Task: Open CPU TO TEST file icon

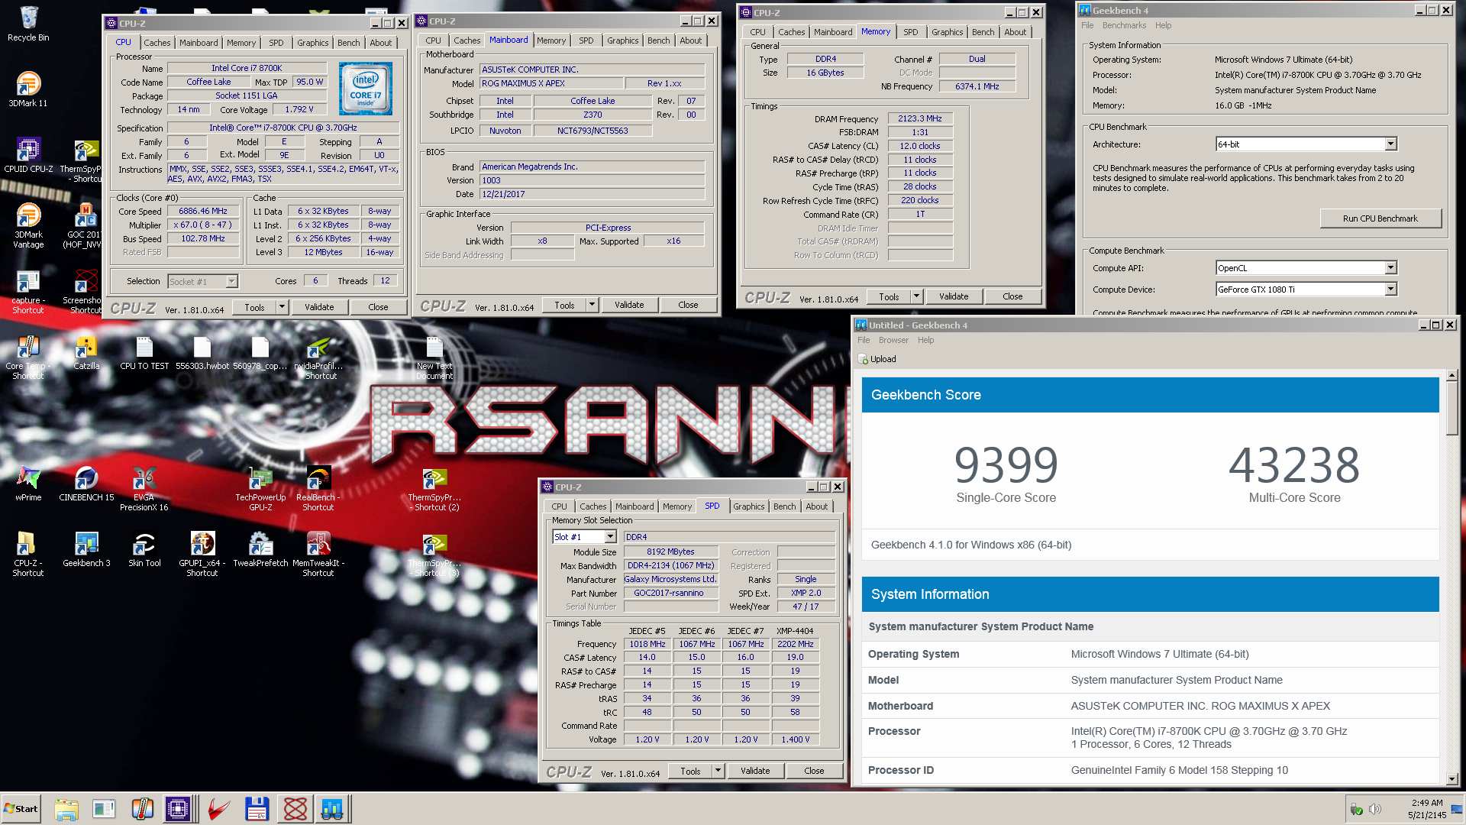Action: tap(144, 352)
